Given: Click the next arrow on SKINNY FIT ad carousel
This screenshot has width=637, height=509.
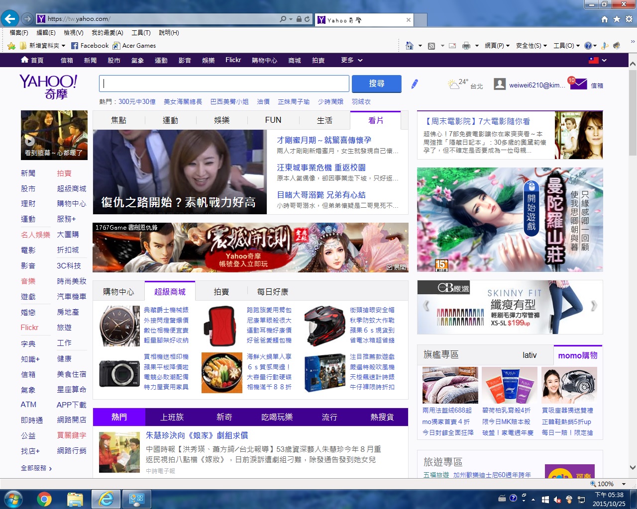Looking at the screenshot, I should coord(593,306).
